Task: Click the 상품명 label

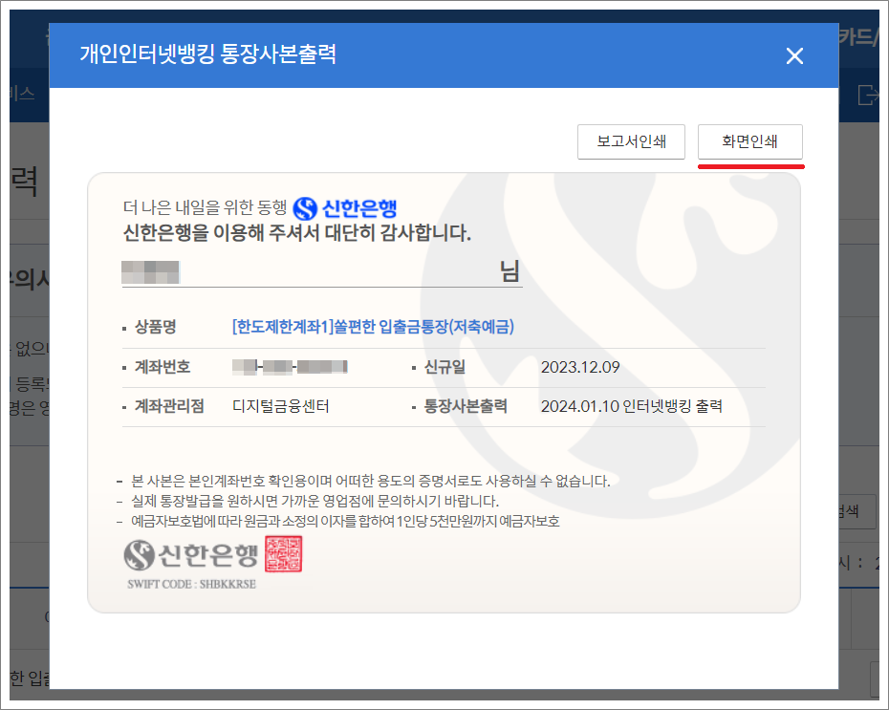Action: point(156,327)
